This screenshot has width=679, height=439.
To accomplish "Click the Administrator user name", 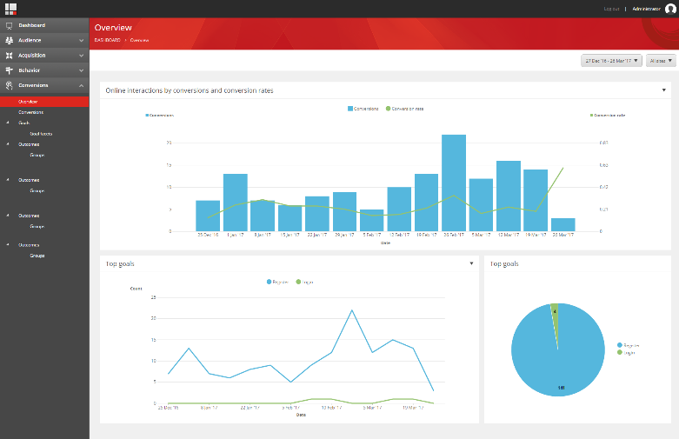I will click(646, 9).
